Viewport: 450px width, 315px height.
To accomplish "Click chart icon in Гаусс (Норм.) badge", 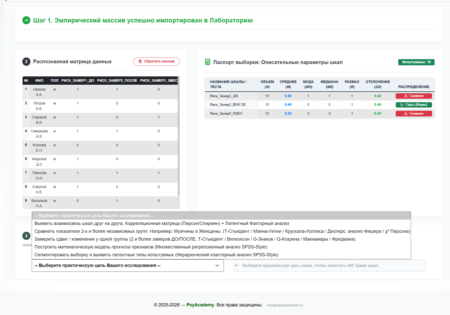I will pos(402,105).
